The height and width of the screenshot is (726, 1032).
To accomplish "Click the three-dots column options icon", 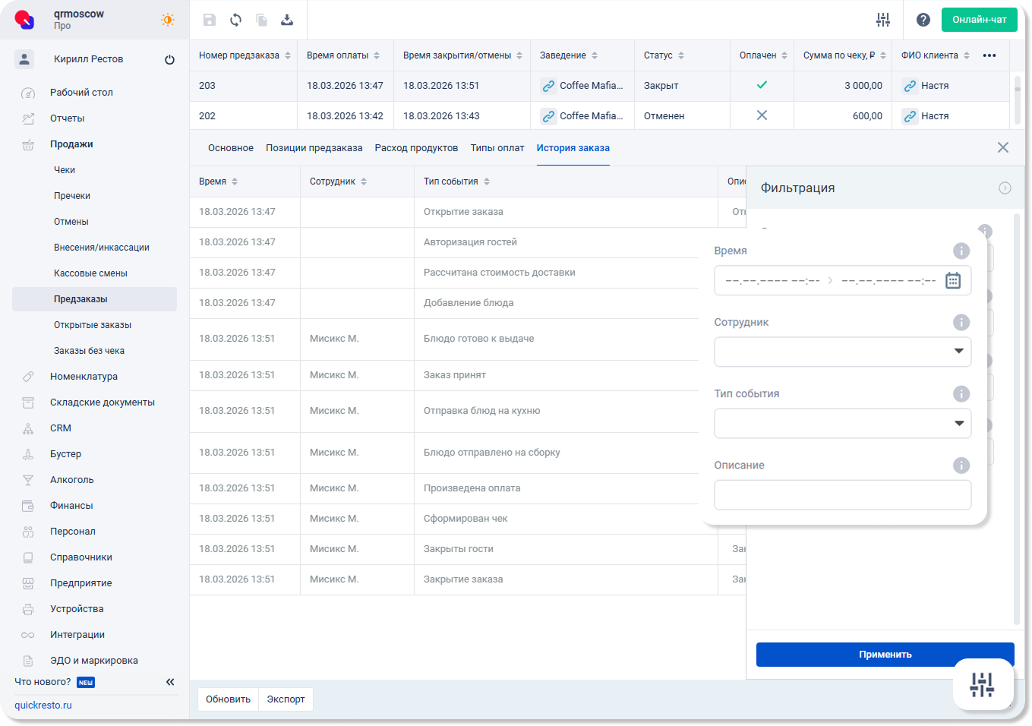I will pos(989,55).
